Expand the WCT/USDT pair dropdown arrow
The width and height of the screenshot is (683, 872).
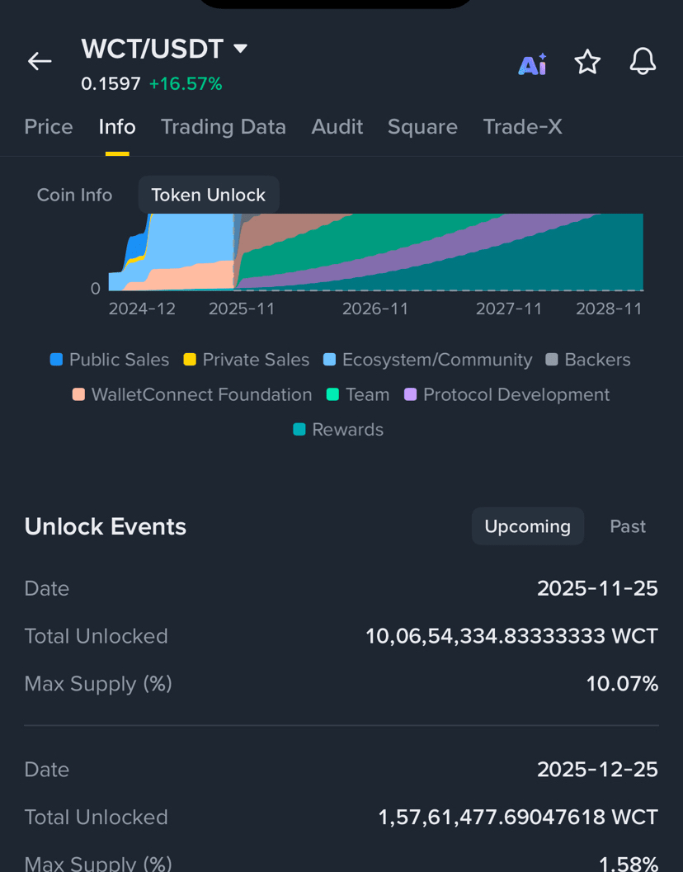tap(241, 49)
